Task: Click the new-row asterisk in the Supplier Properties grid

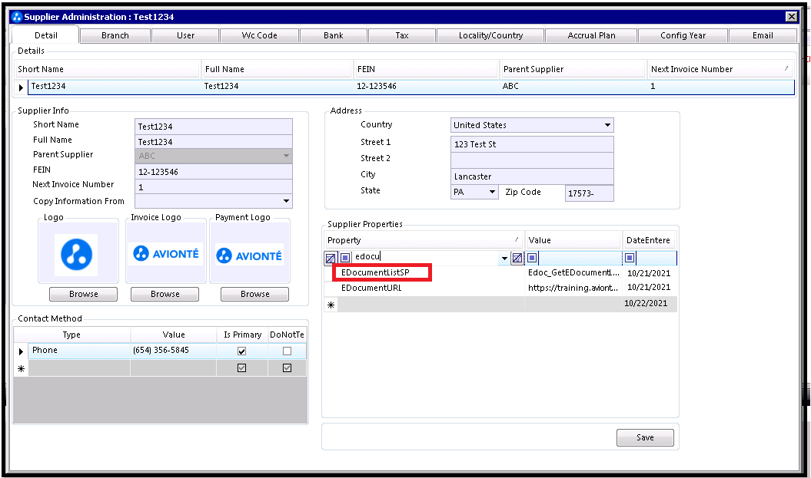Action: [x=331, y=305]
